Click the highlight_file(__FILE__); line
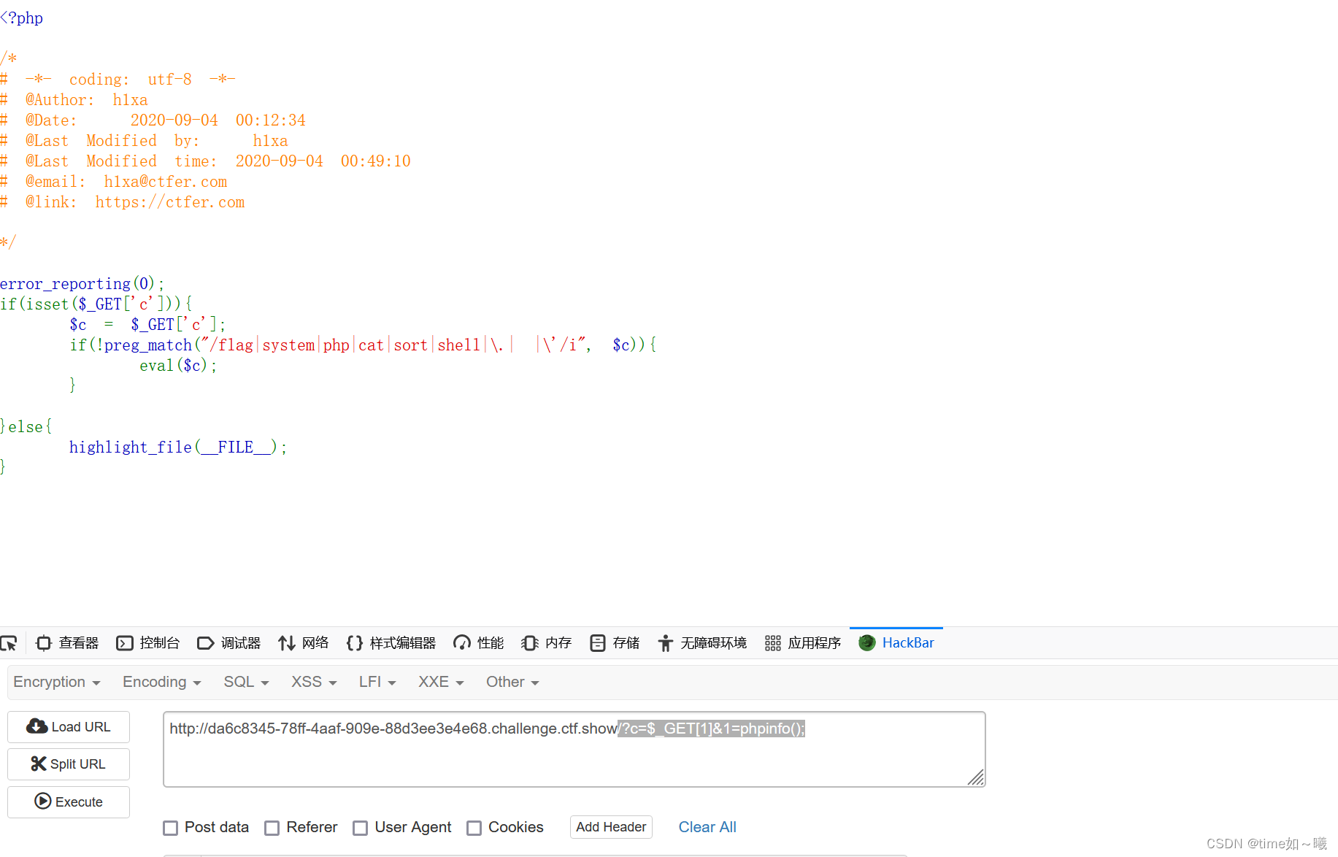This screenshot has width=1338, height=857. click(x=179, y=447)
